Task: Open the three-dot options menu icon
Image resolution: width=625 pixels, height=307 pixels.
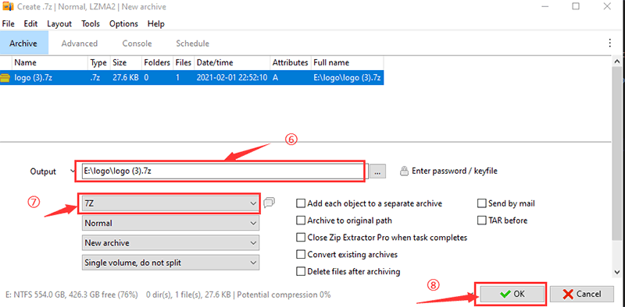Action: tap(609, 43)
